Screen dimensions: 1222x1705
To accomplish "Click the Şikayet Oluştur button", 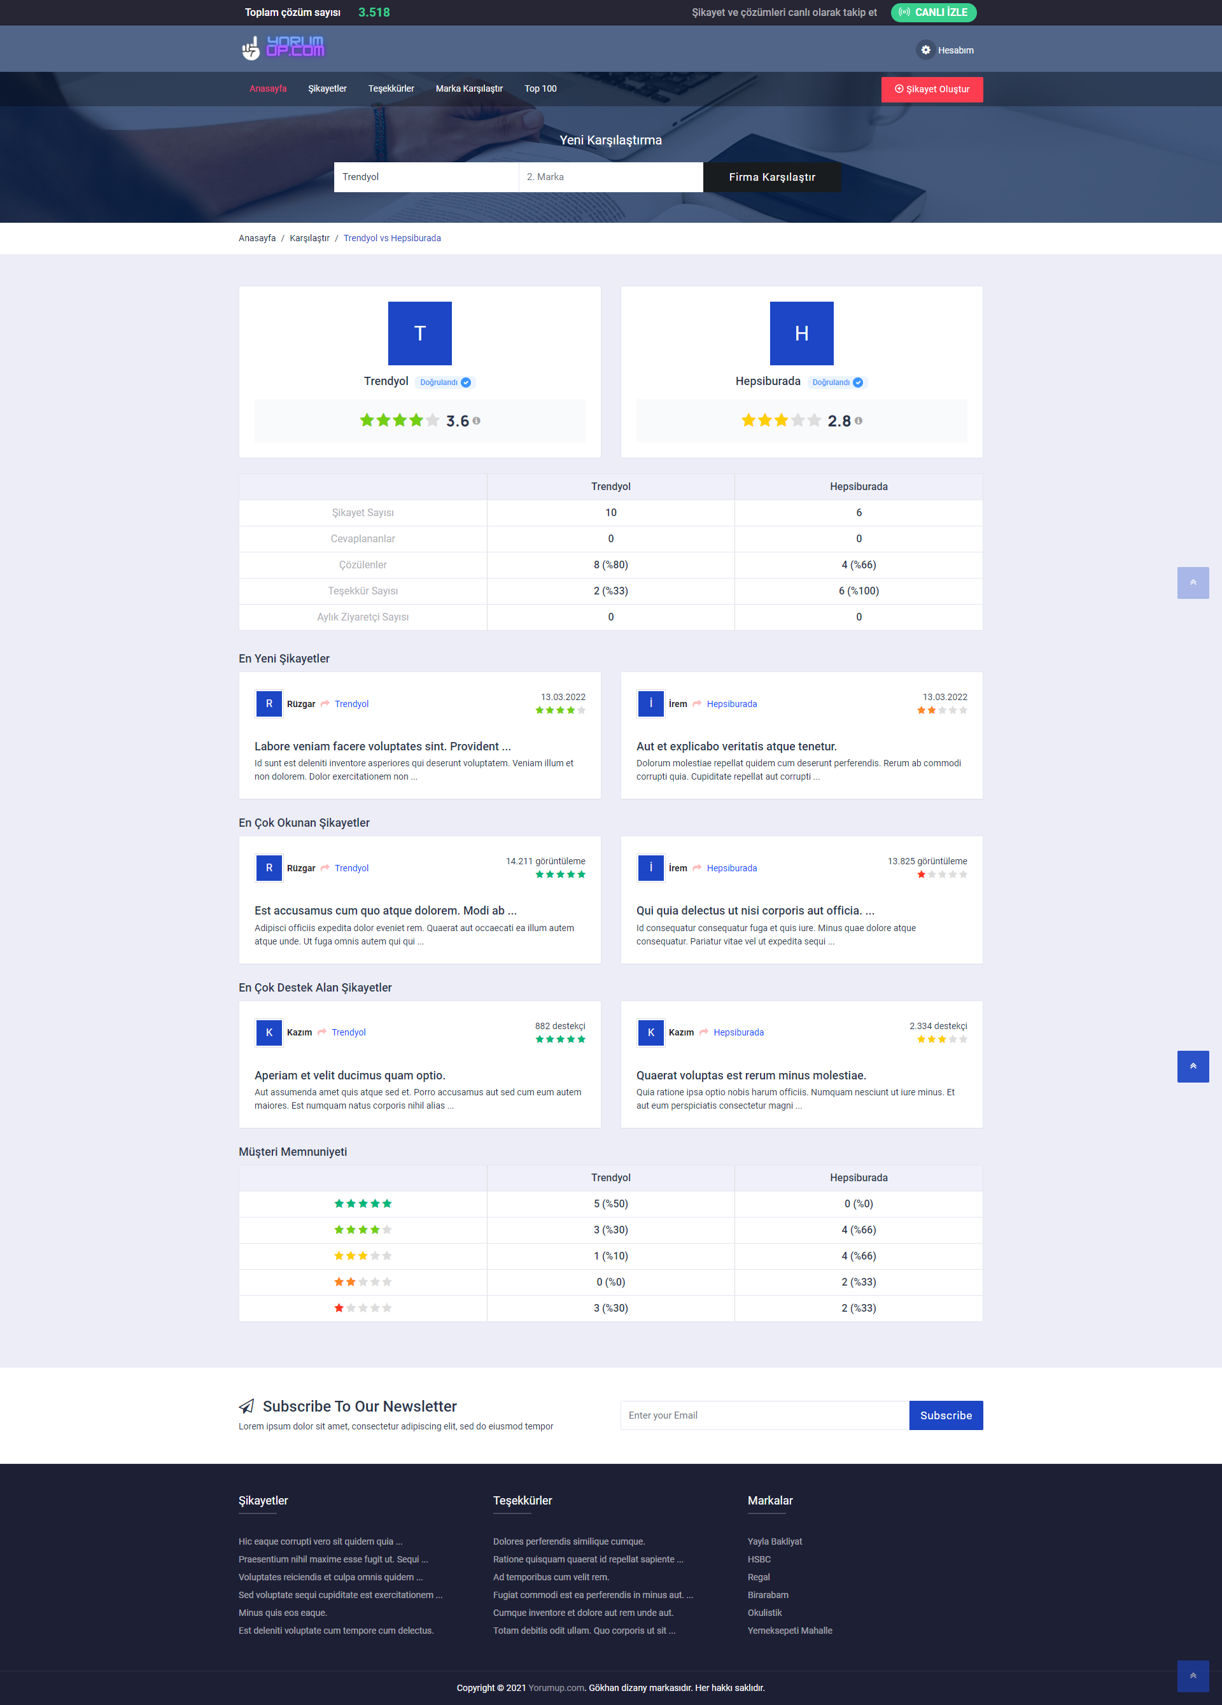I will tap(932, 90).
